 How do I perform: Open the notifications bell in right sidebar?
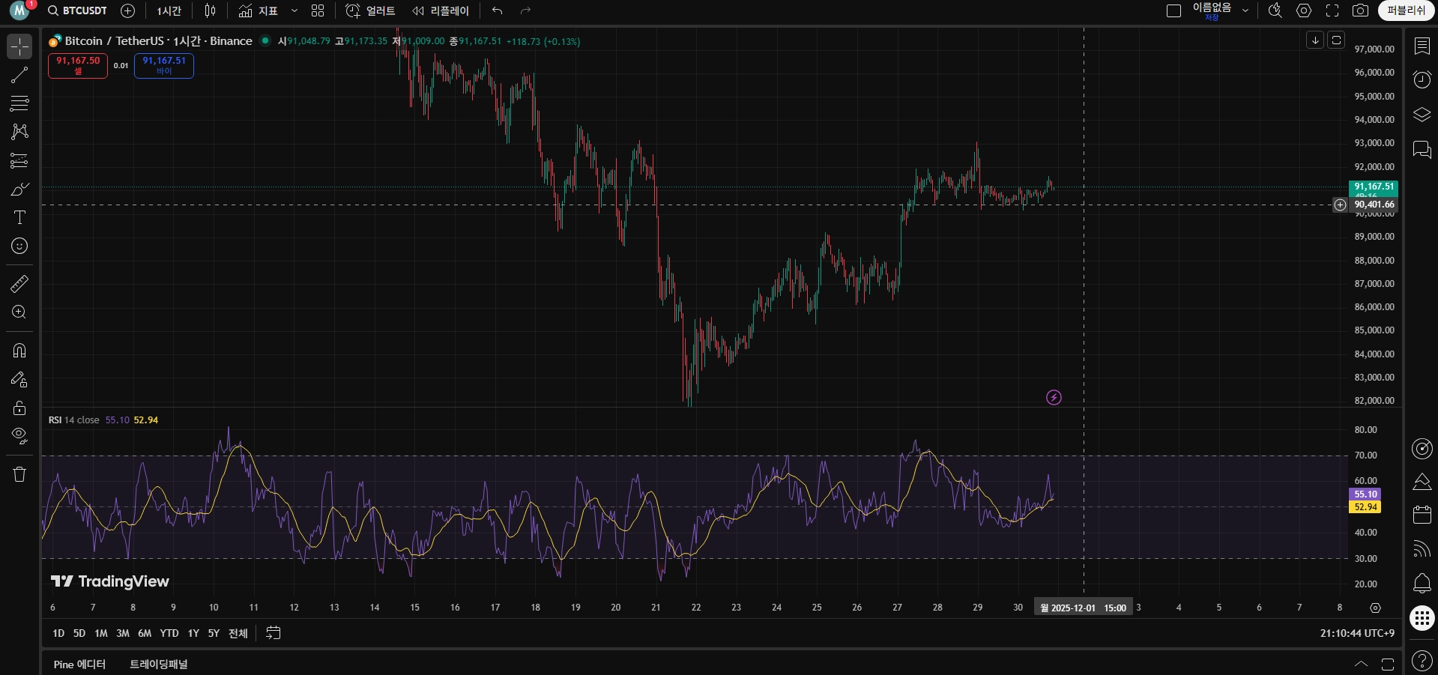(x=1422, y=583)
